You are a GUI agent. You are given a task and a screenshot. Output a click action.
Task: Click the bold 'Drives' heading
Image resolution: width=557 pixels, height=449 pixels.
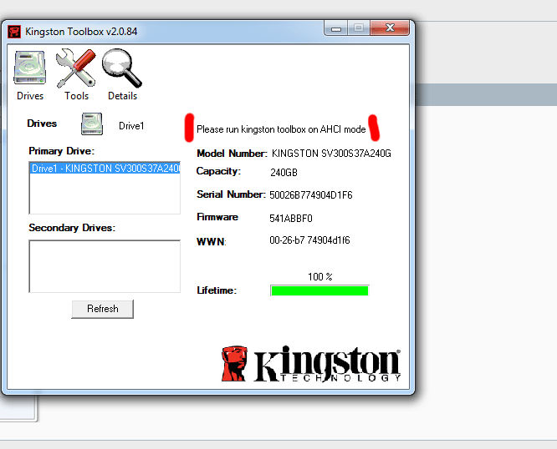pyautogui.click(x=42, y=124)
